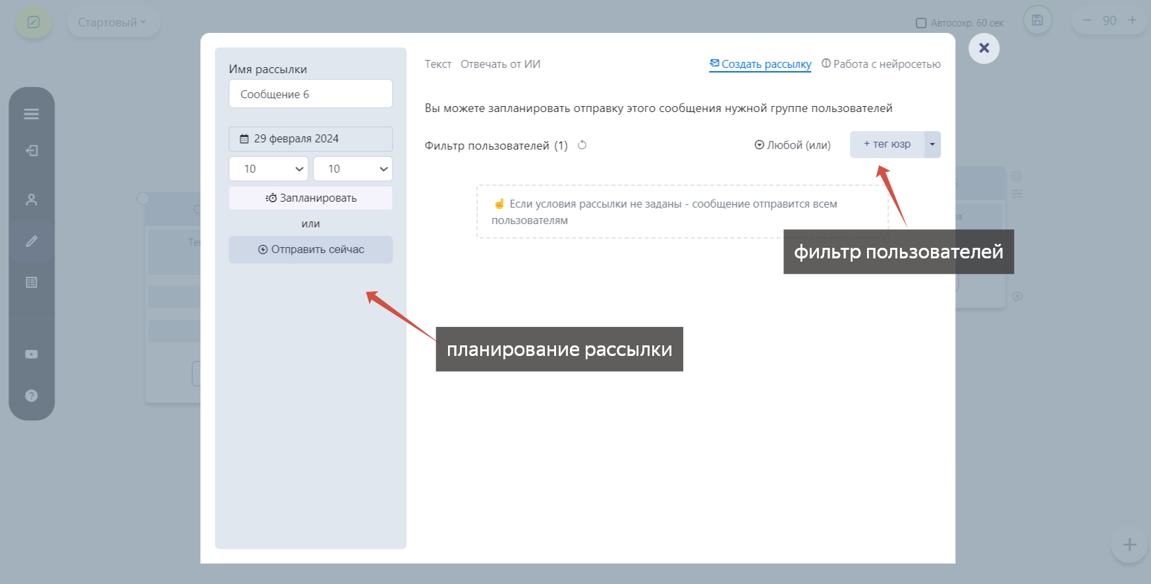
Task: Click the gear settings icon behind dialog
Action: [1017, 177]
